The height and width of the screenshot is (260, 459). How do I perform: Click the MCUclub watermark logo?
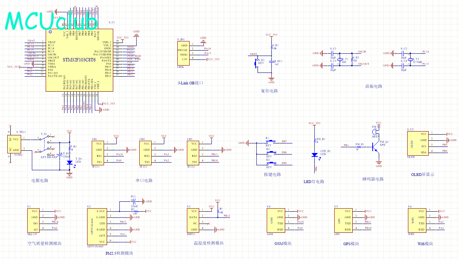[46, 21]
